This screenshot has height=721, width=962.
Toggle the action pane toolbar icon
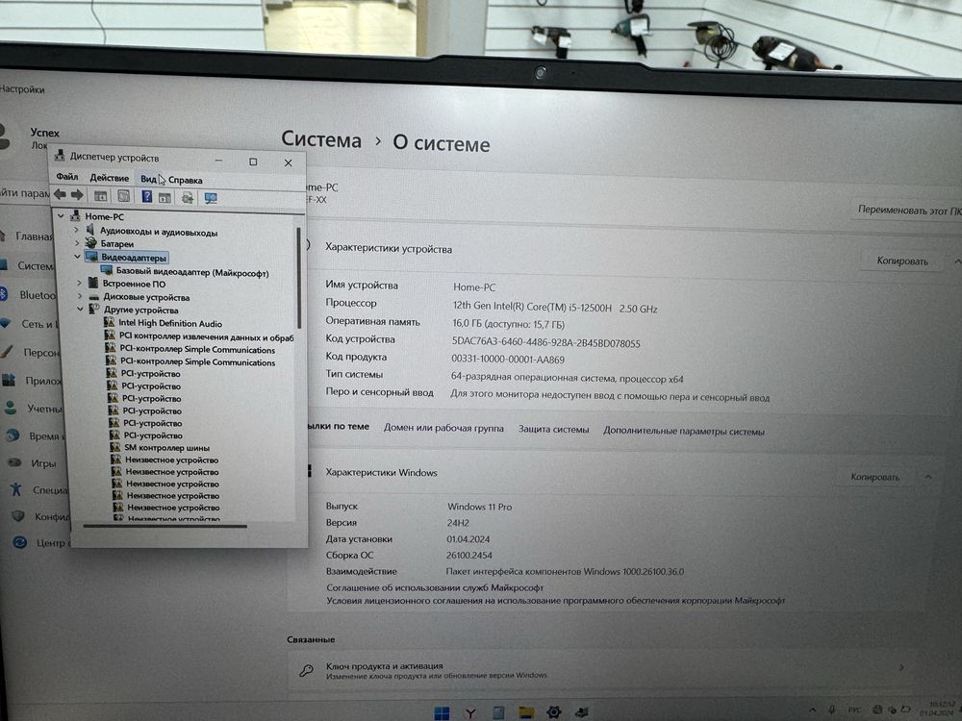(165, 197)
